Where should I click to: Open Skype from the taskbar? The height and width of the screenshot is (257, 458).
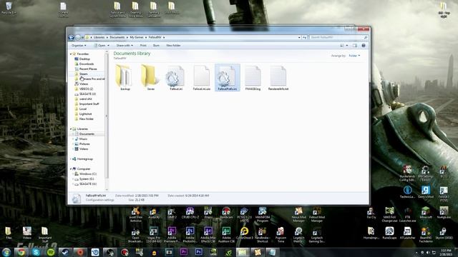[x=36, y=252]
